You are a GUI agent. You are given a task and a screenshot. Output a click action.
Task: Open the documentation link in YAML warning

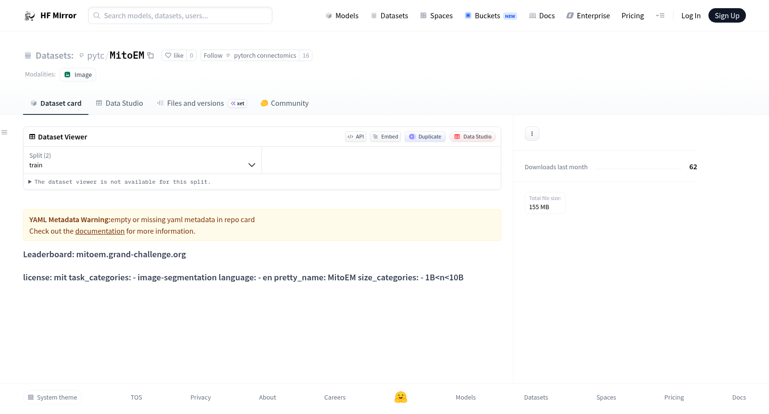100,231
